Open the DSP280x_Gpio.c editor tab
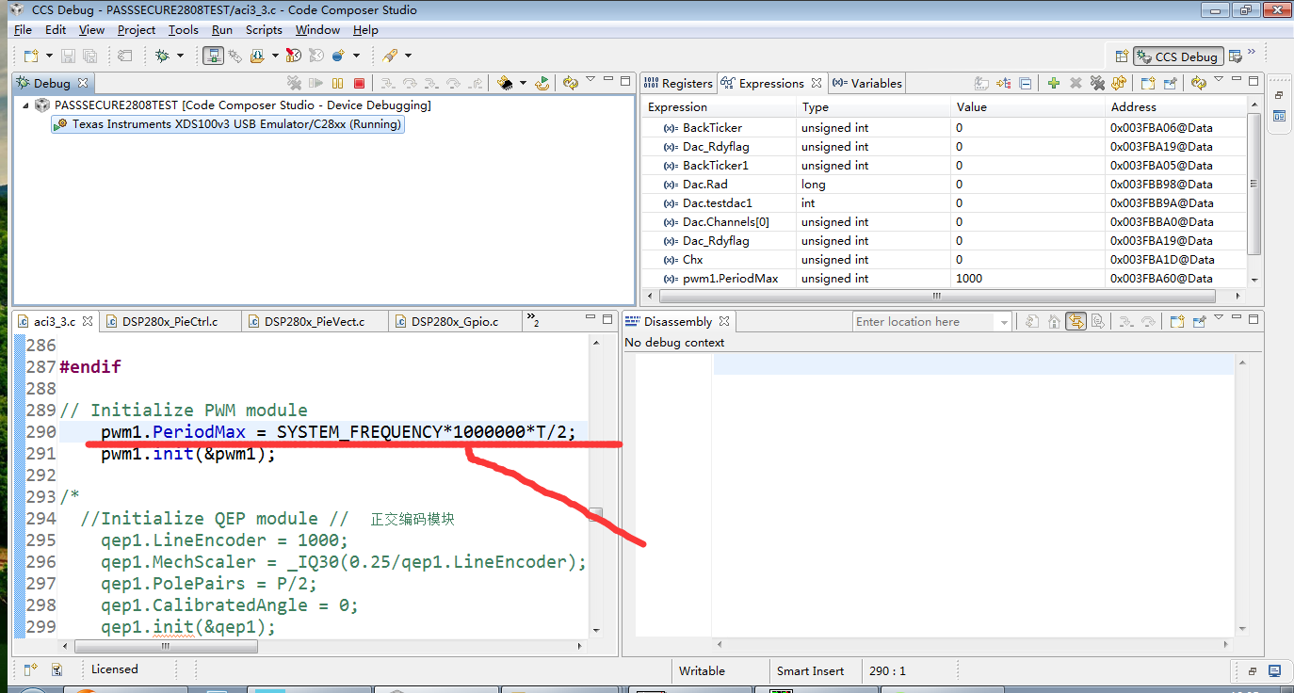Image resolution: width=1294 pixels, height=693 pixels. [455, 321]
